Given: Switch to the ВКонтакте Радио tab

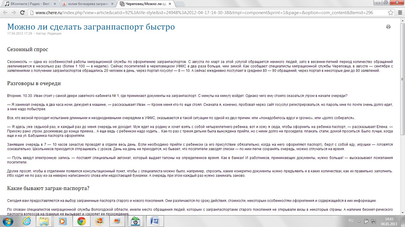Looking at the screenshot, I should click(29, 4).
